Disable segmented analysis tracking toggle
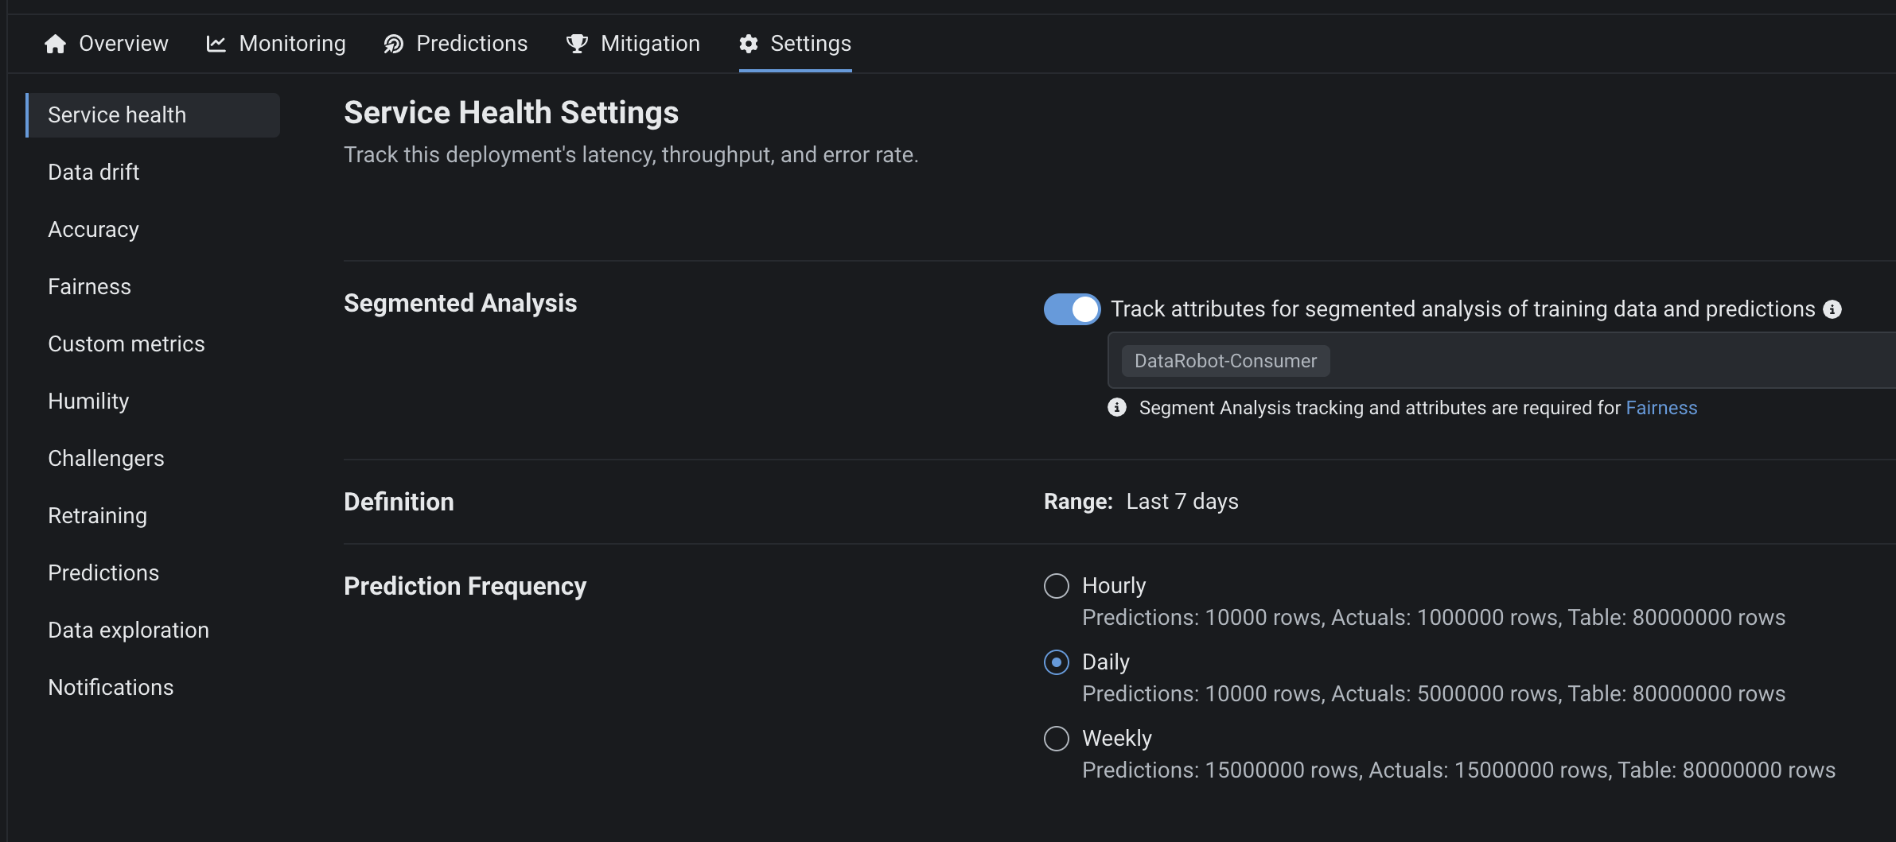This screenshot has width=1896, height=842. [1072, 309]
